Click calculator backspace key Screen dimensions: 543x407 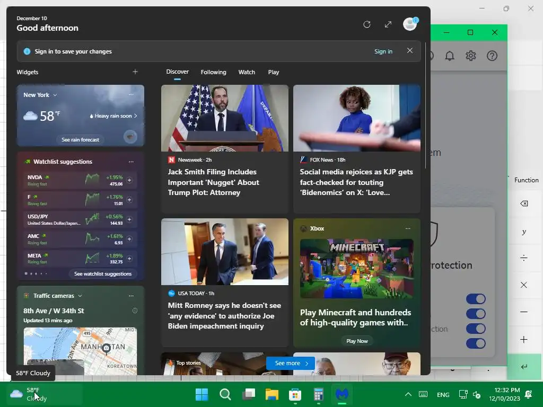[x=524, y=203]
